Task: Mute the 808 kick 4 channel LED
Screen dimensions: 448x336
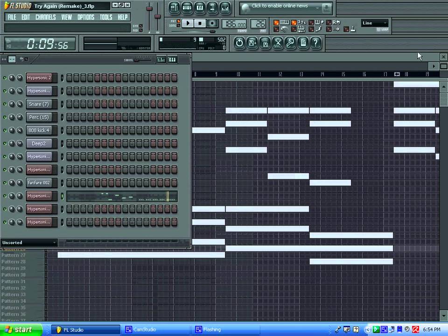Action: (5, 130)
